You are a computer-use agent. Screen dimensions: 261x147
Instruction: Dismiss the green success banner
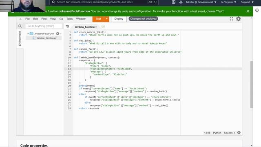point(248,11)
